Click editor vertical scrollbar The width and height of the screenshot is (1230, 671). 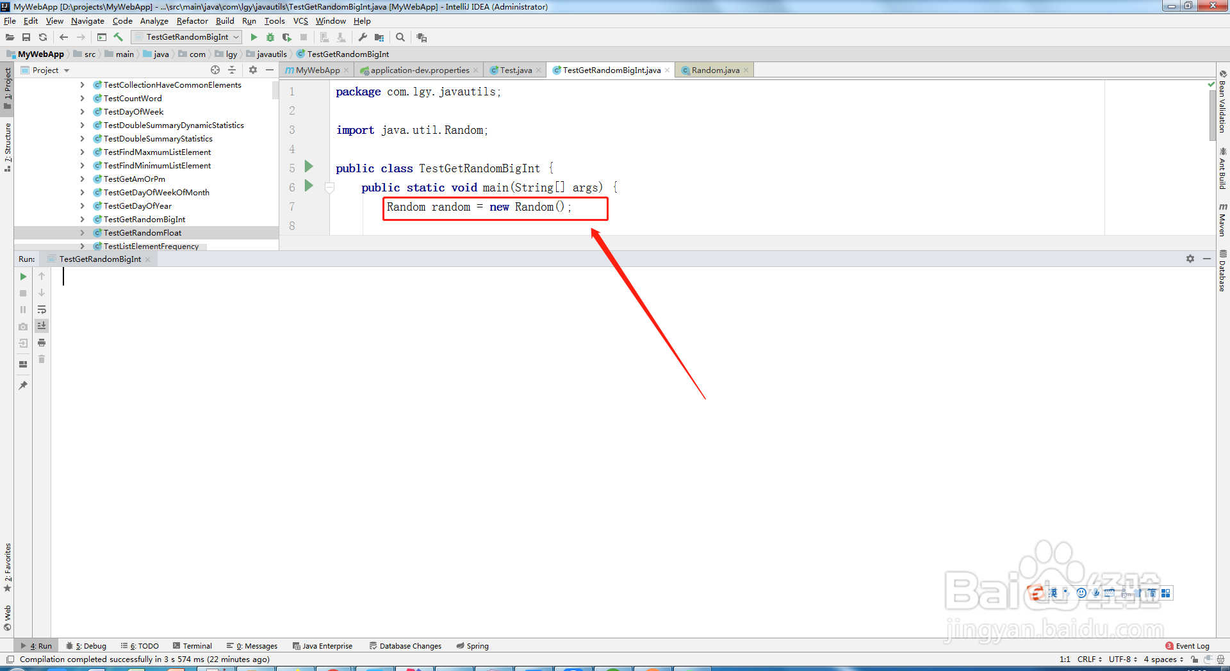(x=1212, y=115)
